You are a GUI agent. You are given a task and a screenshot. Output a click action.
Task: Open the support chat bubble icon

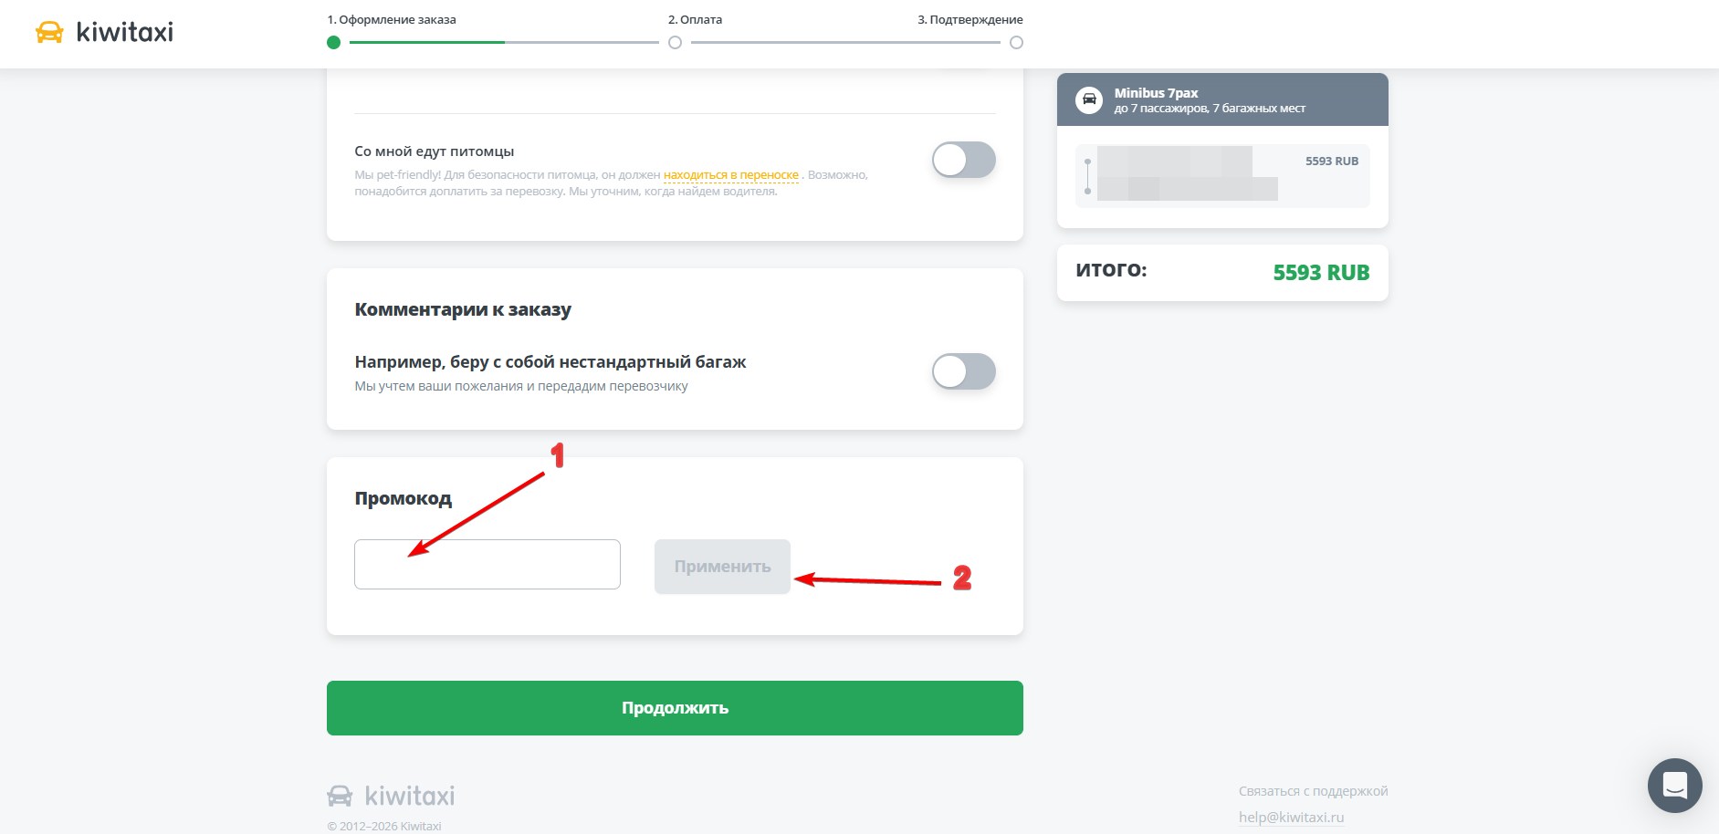click(1674, 785)
